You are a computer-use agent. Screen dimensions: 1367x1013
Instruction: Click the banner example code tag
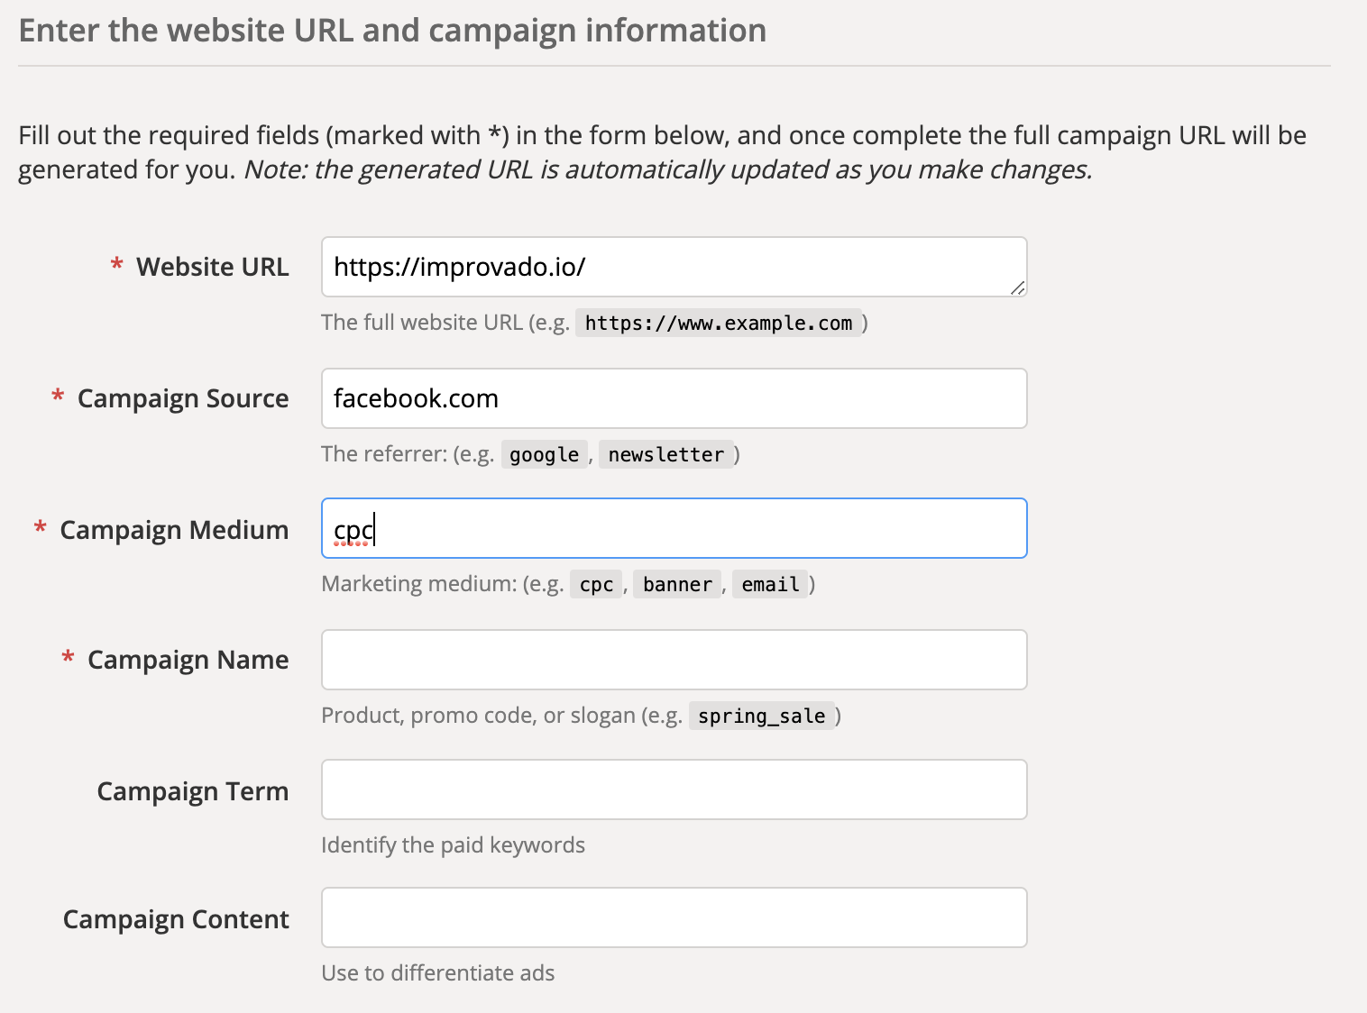[x=677, y=584]
